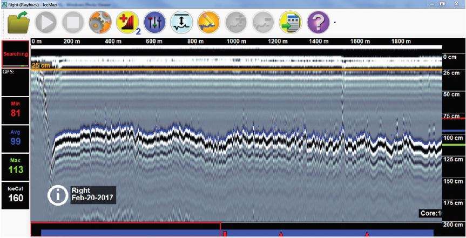This screenshot has height=238, width=466.
Task: Click the yellow add calibration icon
Action: (127, 23)
